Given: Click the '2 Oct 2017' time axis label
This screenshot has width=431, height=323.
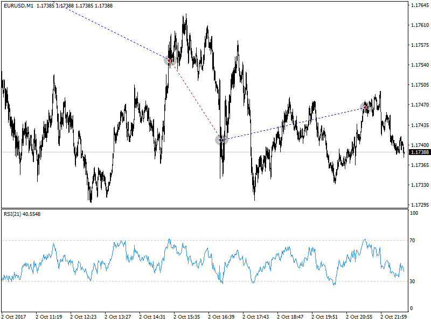Looking at the screenshot, I should click(x=15, y=317).
